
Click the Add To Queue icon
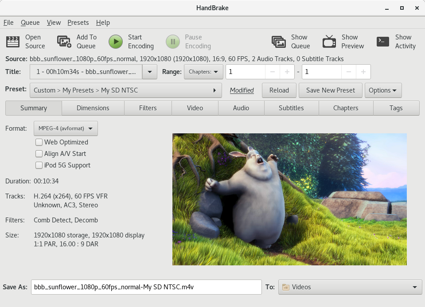coord(64,42)
